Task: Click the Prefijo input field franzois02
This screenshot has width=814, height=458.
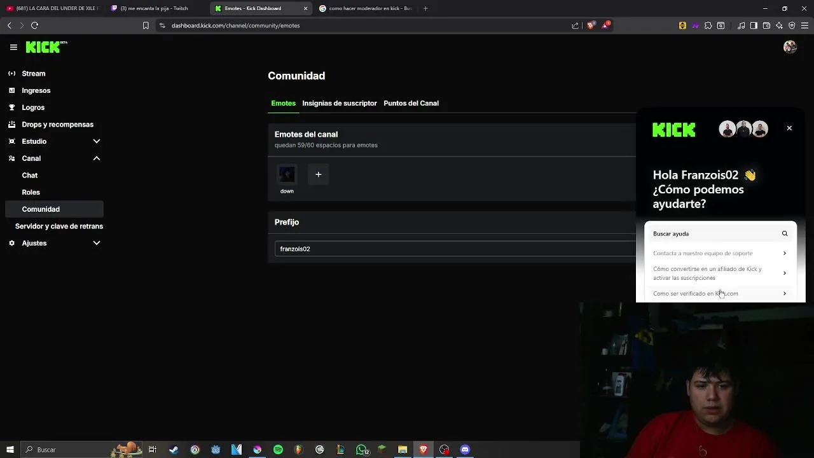Action: tap(455, 249)
